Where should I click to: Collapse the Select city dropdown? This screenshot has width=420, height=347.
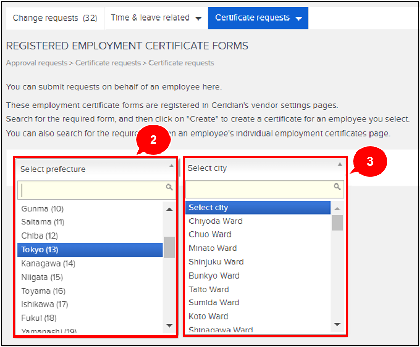265,168
